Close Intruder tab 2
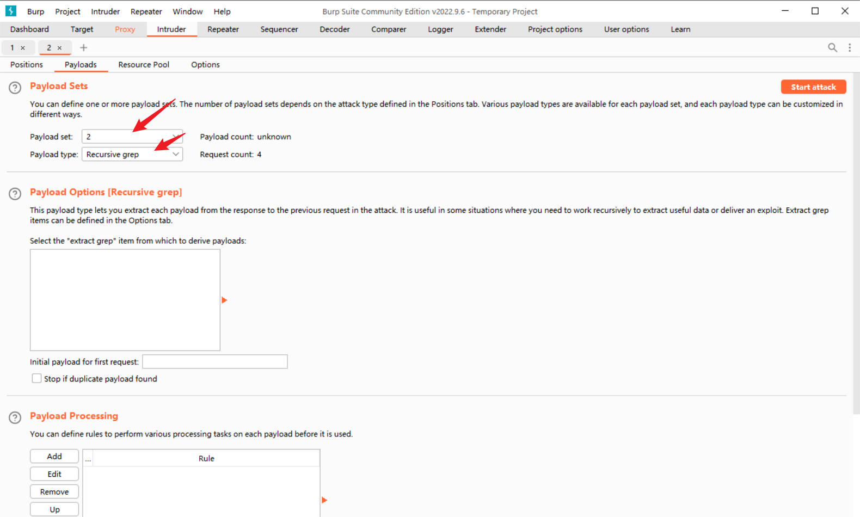This screenshot has height=517, width=860. tap(60, 48)
